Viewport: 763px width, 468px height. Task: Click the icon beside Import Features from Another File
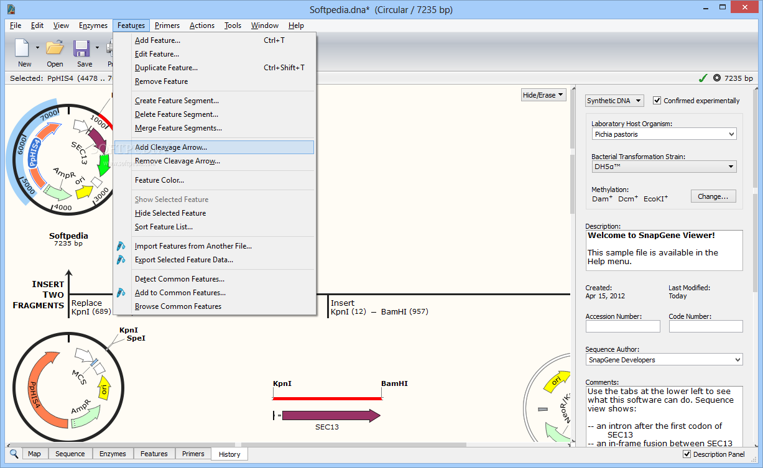(121, 246)
